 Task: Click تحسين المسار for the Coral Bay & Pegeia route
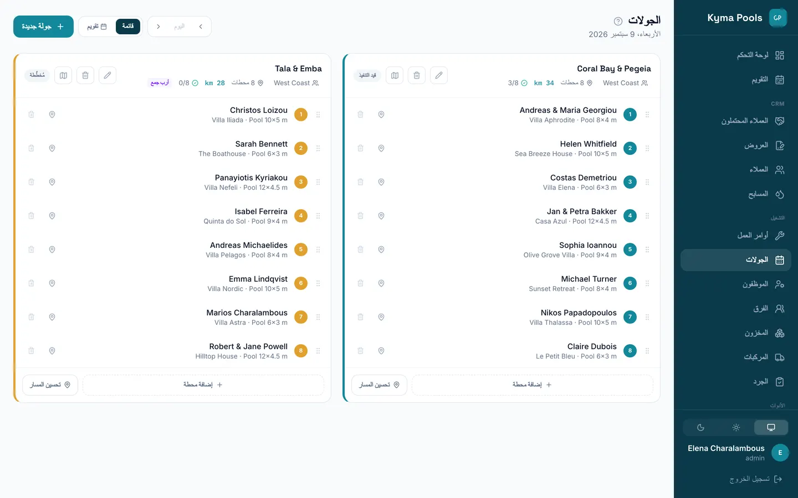[x=379, y=385]
